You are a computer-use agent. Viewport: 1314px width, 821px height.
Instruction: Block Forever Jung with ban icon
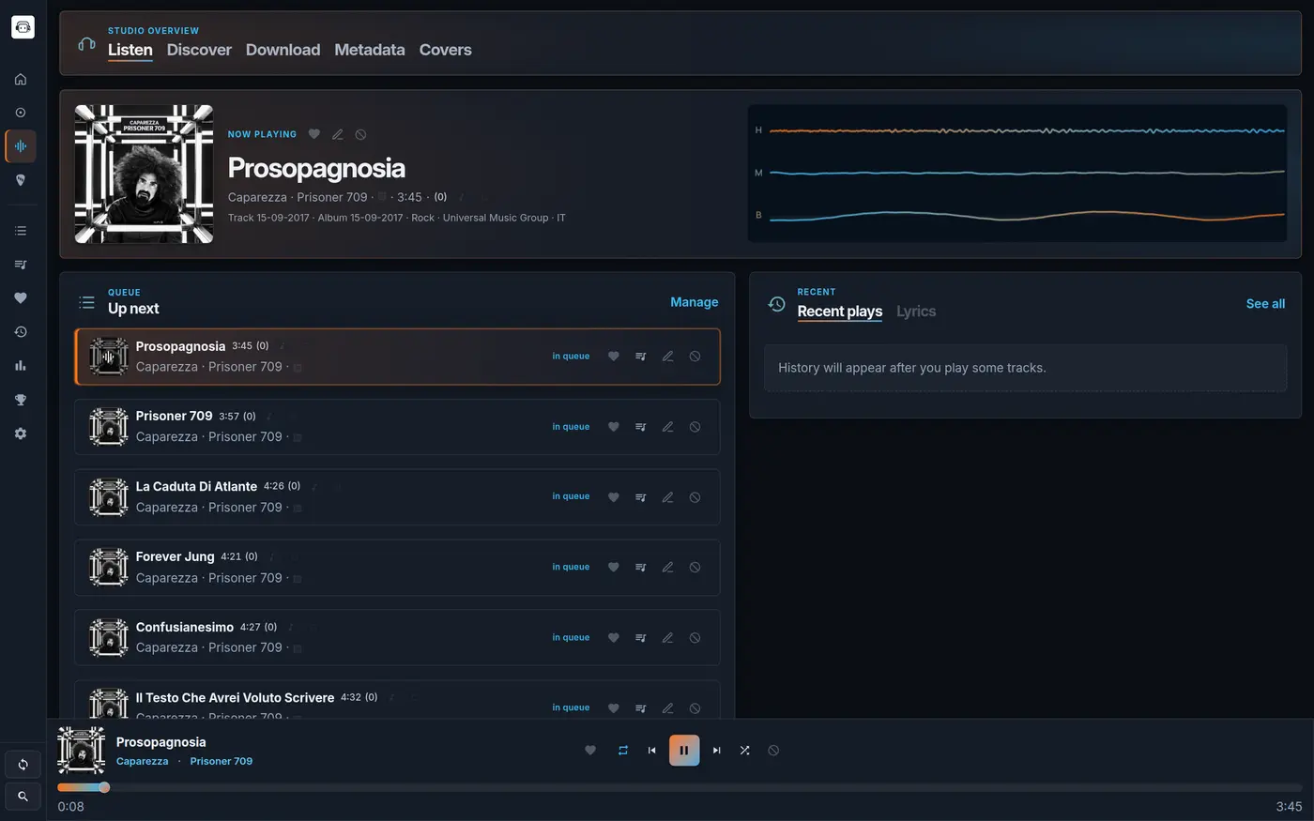[x=695, y=568]
